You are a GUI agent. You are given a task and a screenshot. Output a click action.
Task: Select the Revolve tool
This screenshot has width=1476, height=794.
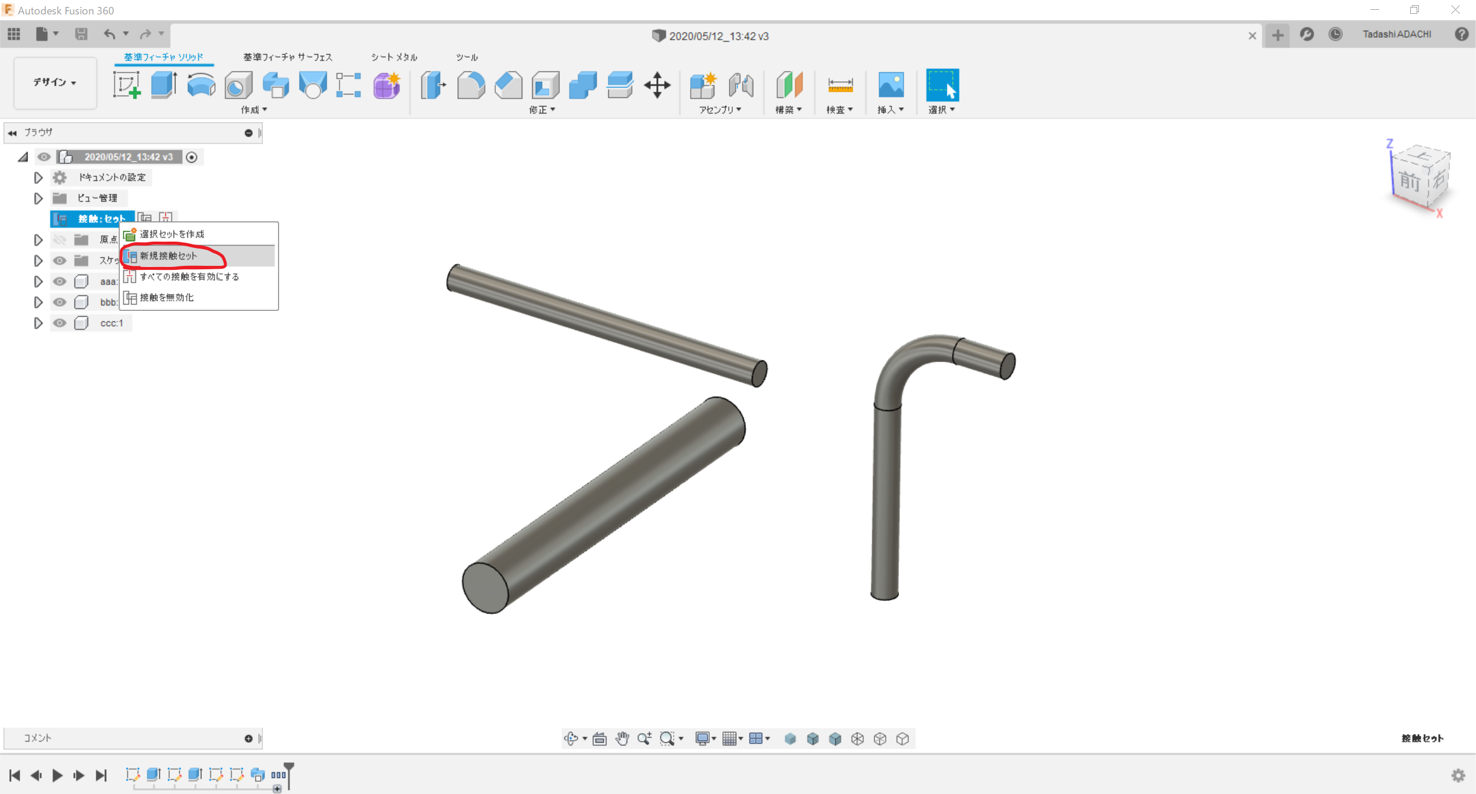(x=201, y=85)
